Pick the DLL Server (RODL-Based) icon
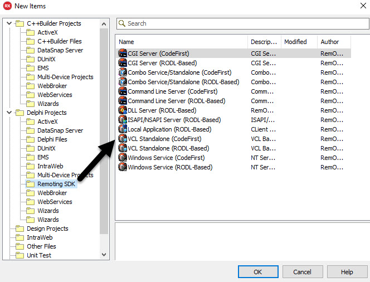The height and width of the screenshot is (282, 370). pyautogui.click(x=123, y=110)
